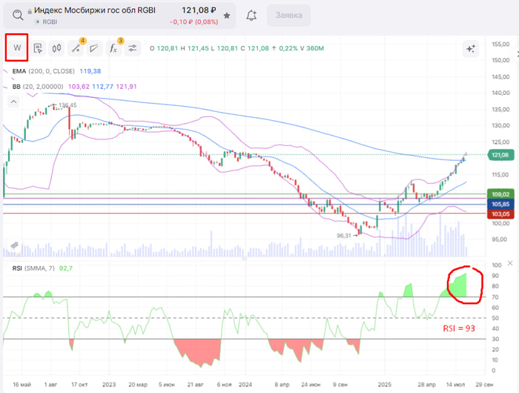This screenshot has height=393, width=519.
Task: Expand the EMA indicator legend arrow
Action: 6,72
